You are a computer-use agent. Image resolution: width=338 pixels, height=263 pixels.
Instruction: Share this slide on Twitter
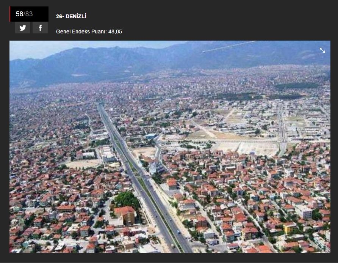pyautogui.click(x=23, y=28)
